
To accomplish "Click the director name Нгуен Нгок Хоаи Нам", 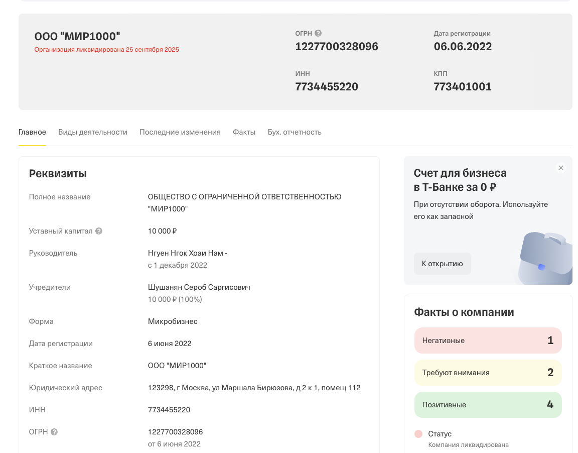I will pyautogui.click(x=186, y=253).
